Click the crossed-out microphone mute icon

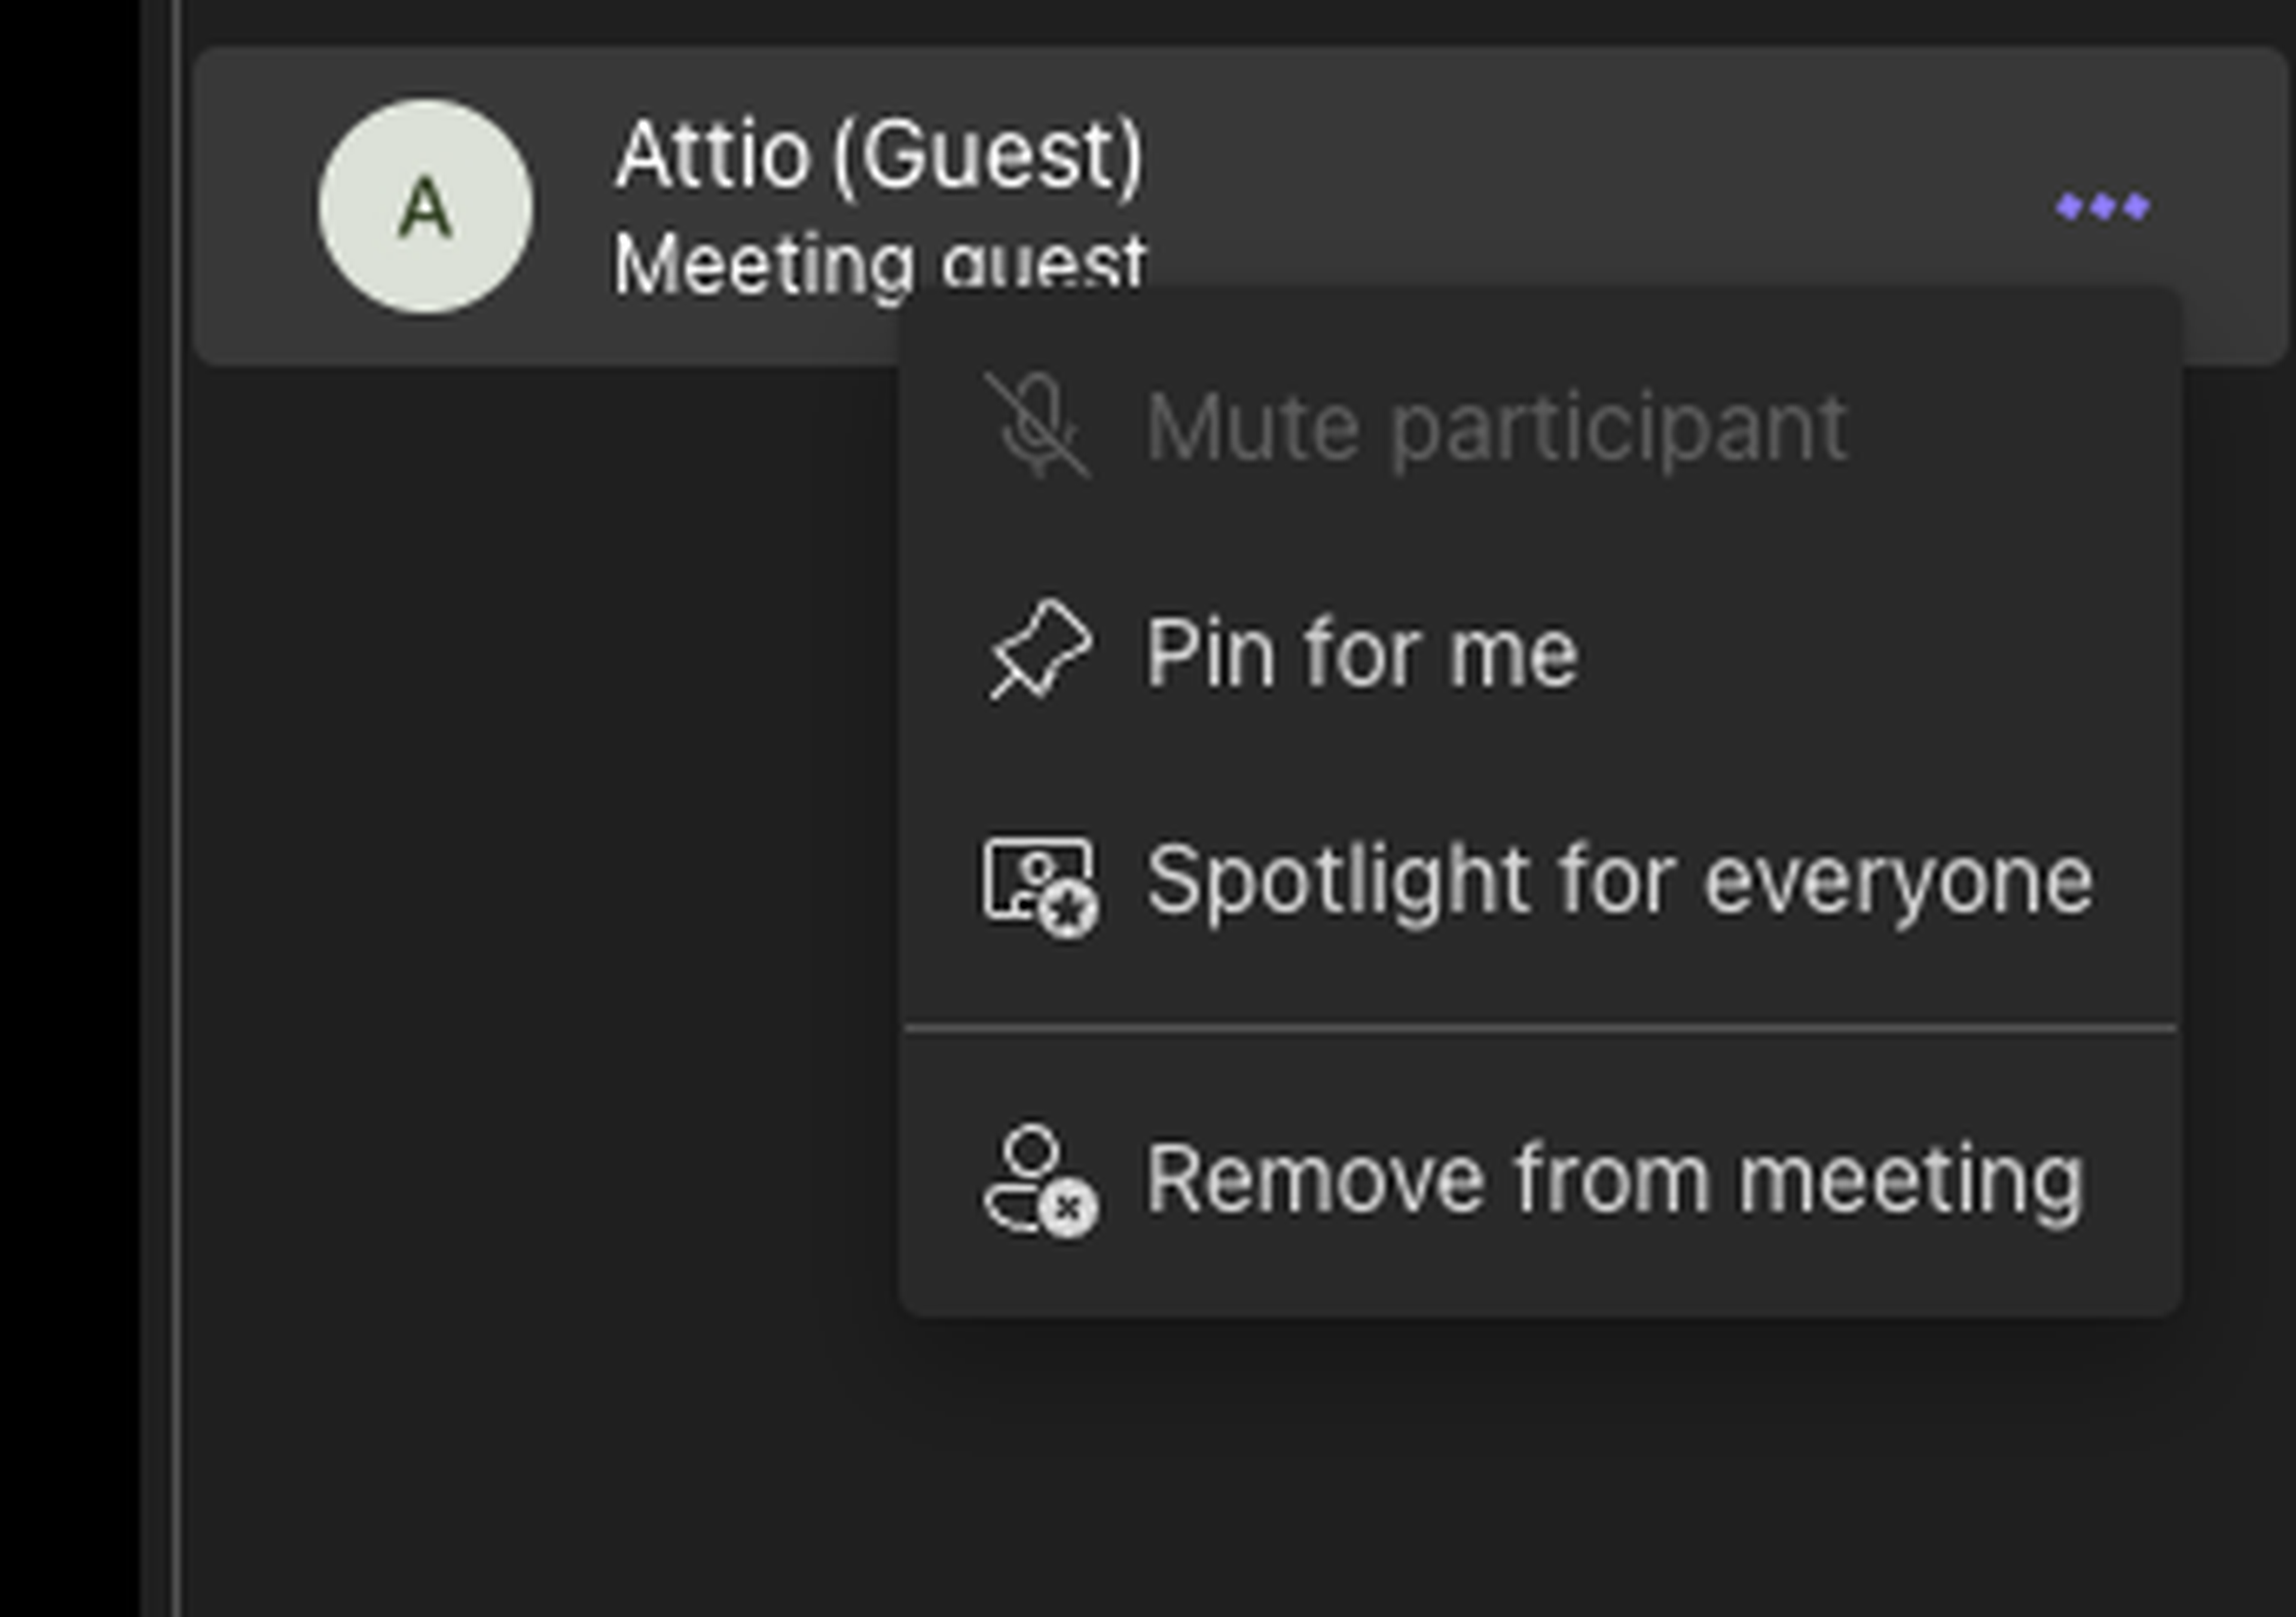tap(1037, 427)
